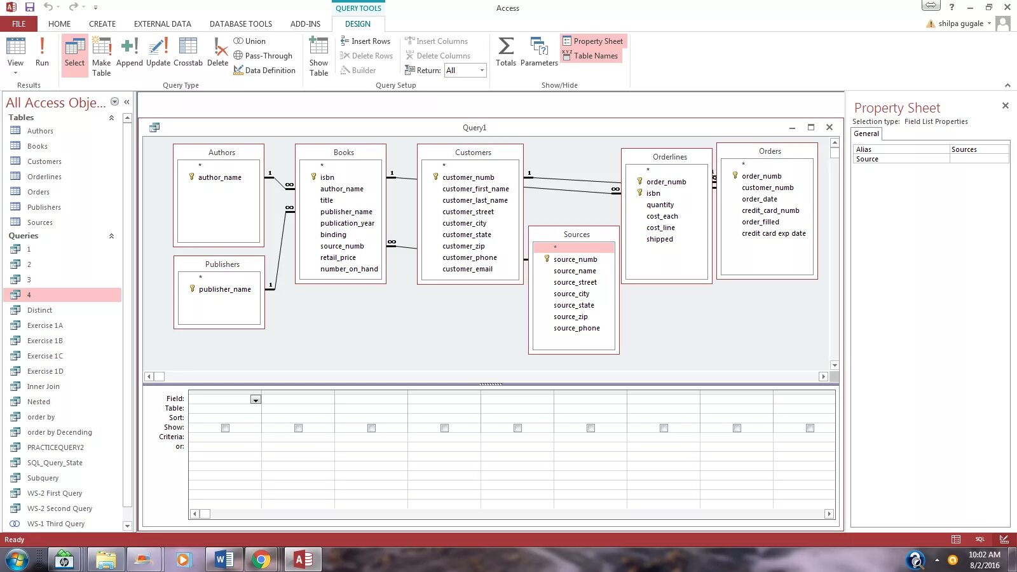Open All Access Objects menu arrow
1017x572 pixels.
tap(115, 102)
